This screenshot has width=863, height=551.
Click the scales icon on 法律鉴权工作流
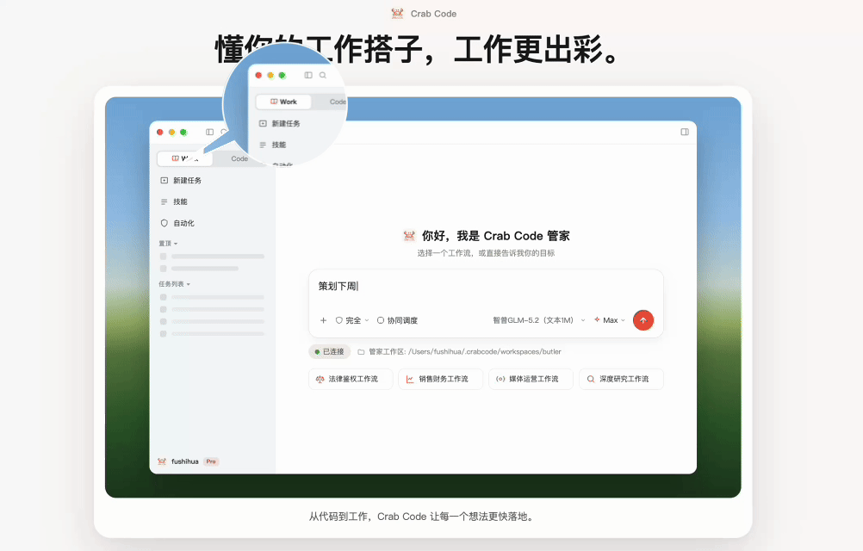pyautogui.click(x=320, y=379)
